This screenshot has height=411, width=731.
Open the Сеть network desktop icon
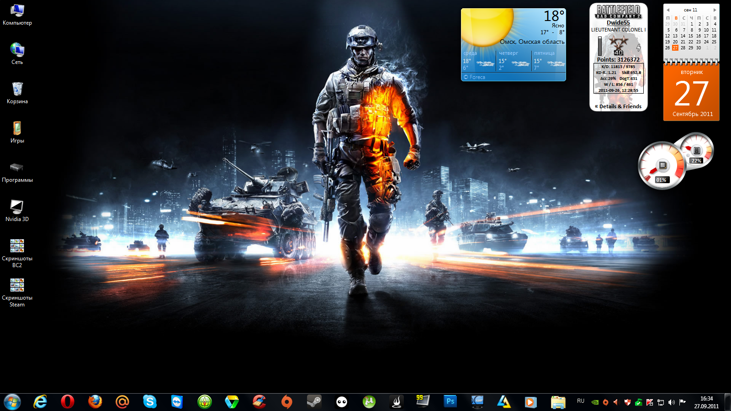17,54
